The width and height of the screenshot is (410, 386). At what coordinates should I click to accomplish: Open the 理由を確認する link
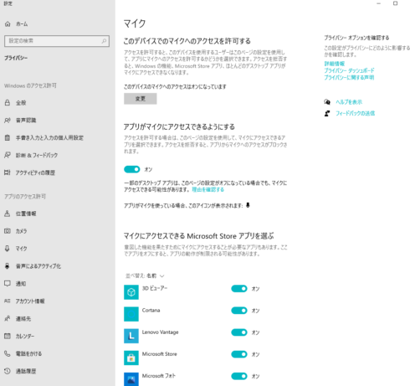tap(208, 190)
